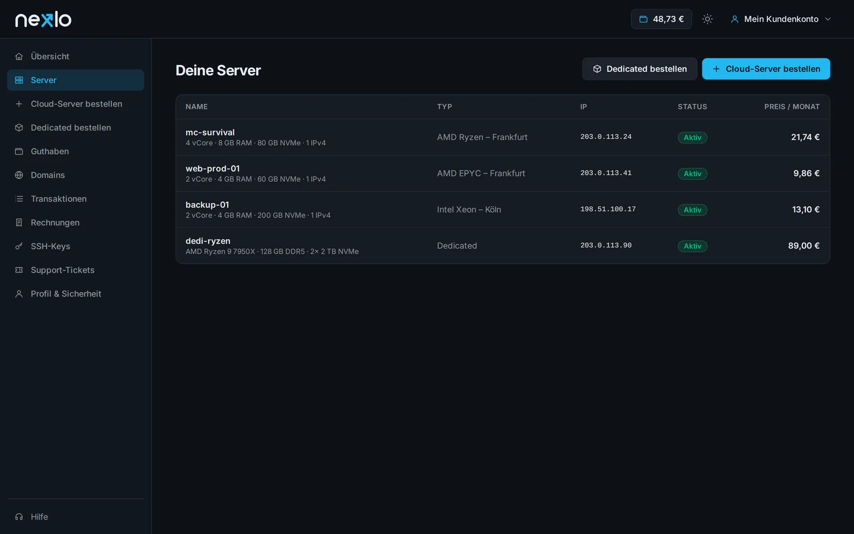The image size is (854, 534).
Task: Click the PREIS / MONAT column header
Action: coord(792,107)
